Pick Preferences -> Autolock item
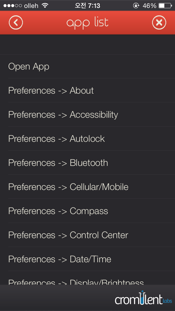Image resolution: width=175 pixels, height=311 pixels. tap(87, 139)
